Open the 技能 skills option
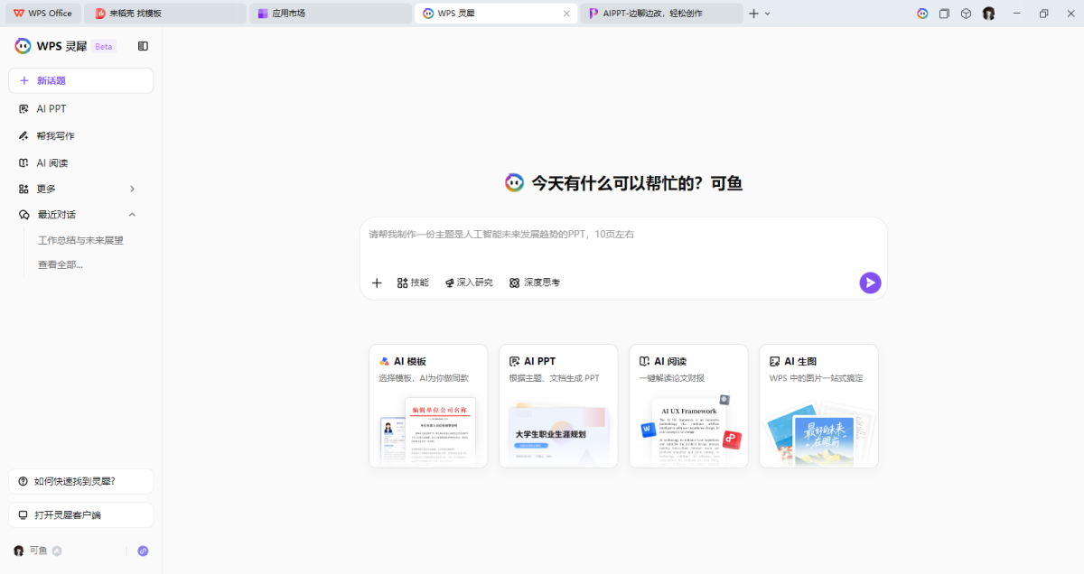Image resolution: width=1084 pixels, height=574 pixels. pyautogui.click(x=413, y=282)
